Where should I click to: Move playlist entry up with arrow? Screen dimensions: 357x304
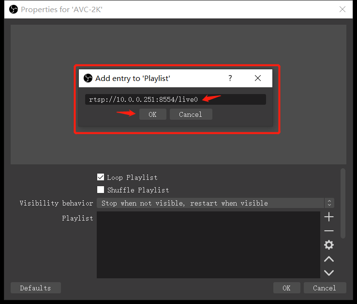coord(329,259)
